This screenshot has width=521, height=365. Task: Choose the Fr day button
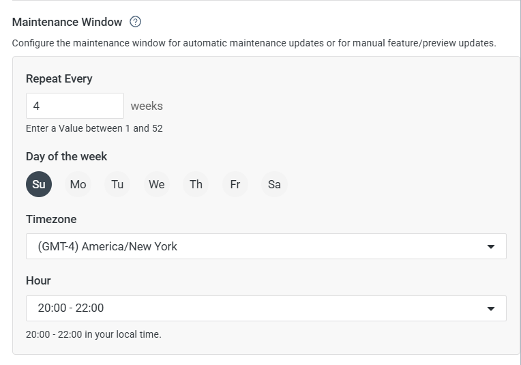[x=235, y=184]
